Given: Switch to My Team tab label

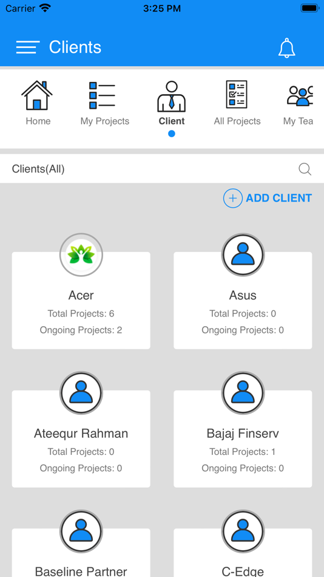Looking at the screenshot, I should tap(298, 121).
